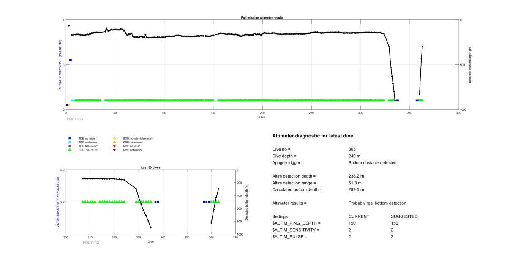Click the detection depth value '238.2 m'
Image resolution: width=507 pixels, height=263 pixels.
click(356, 176)
